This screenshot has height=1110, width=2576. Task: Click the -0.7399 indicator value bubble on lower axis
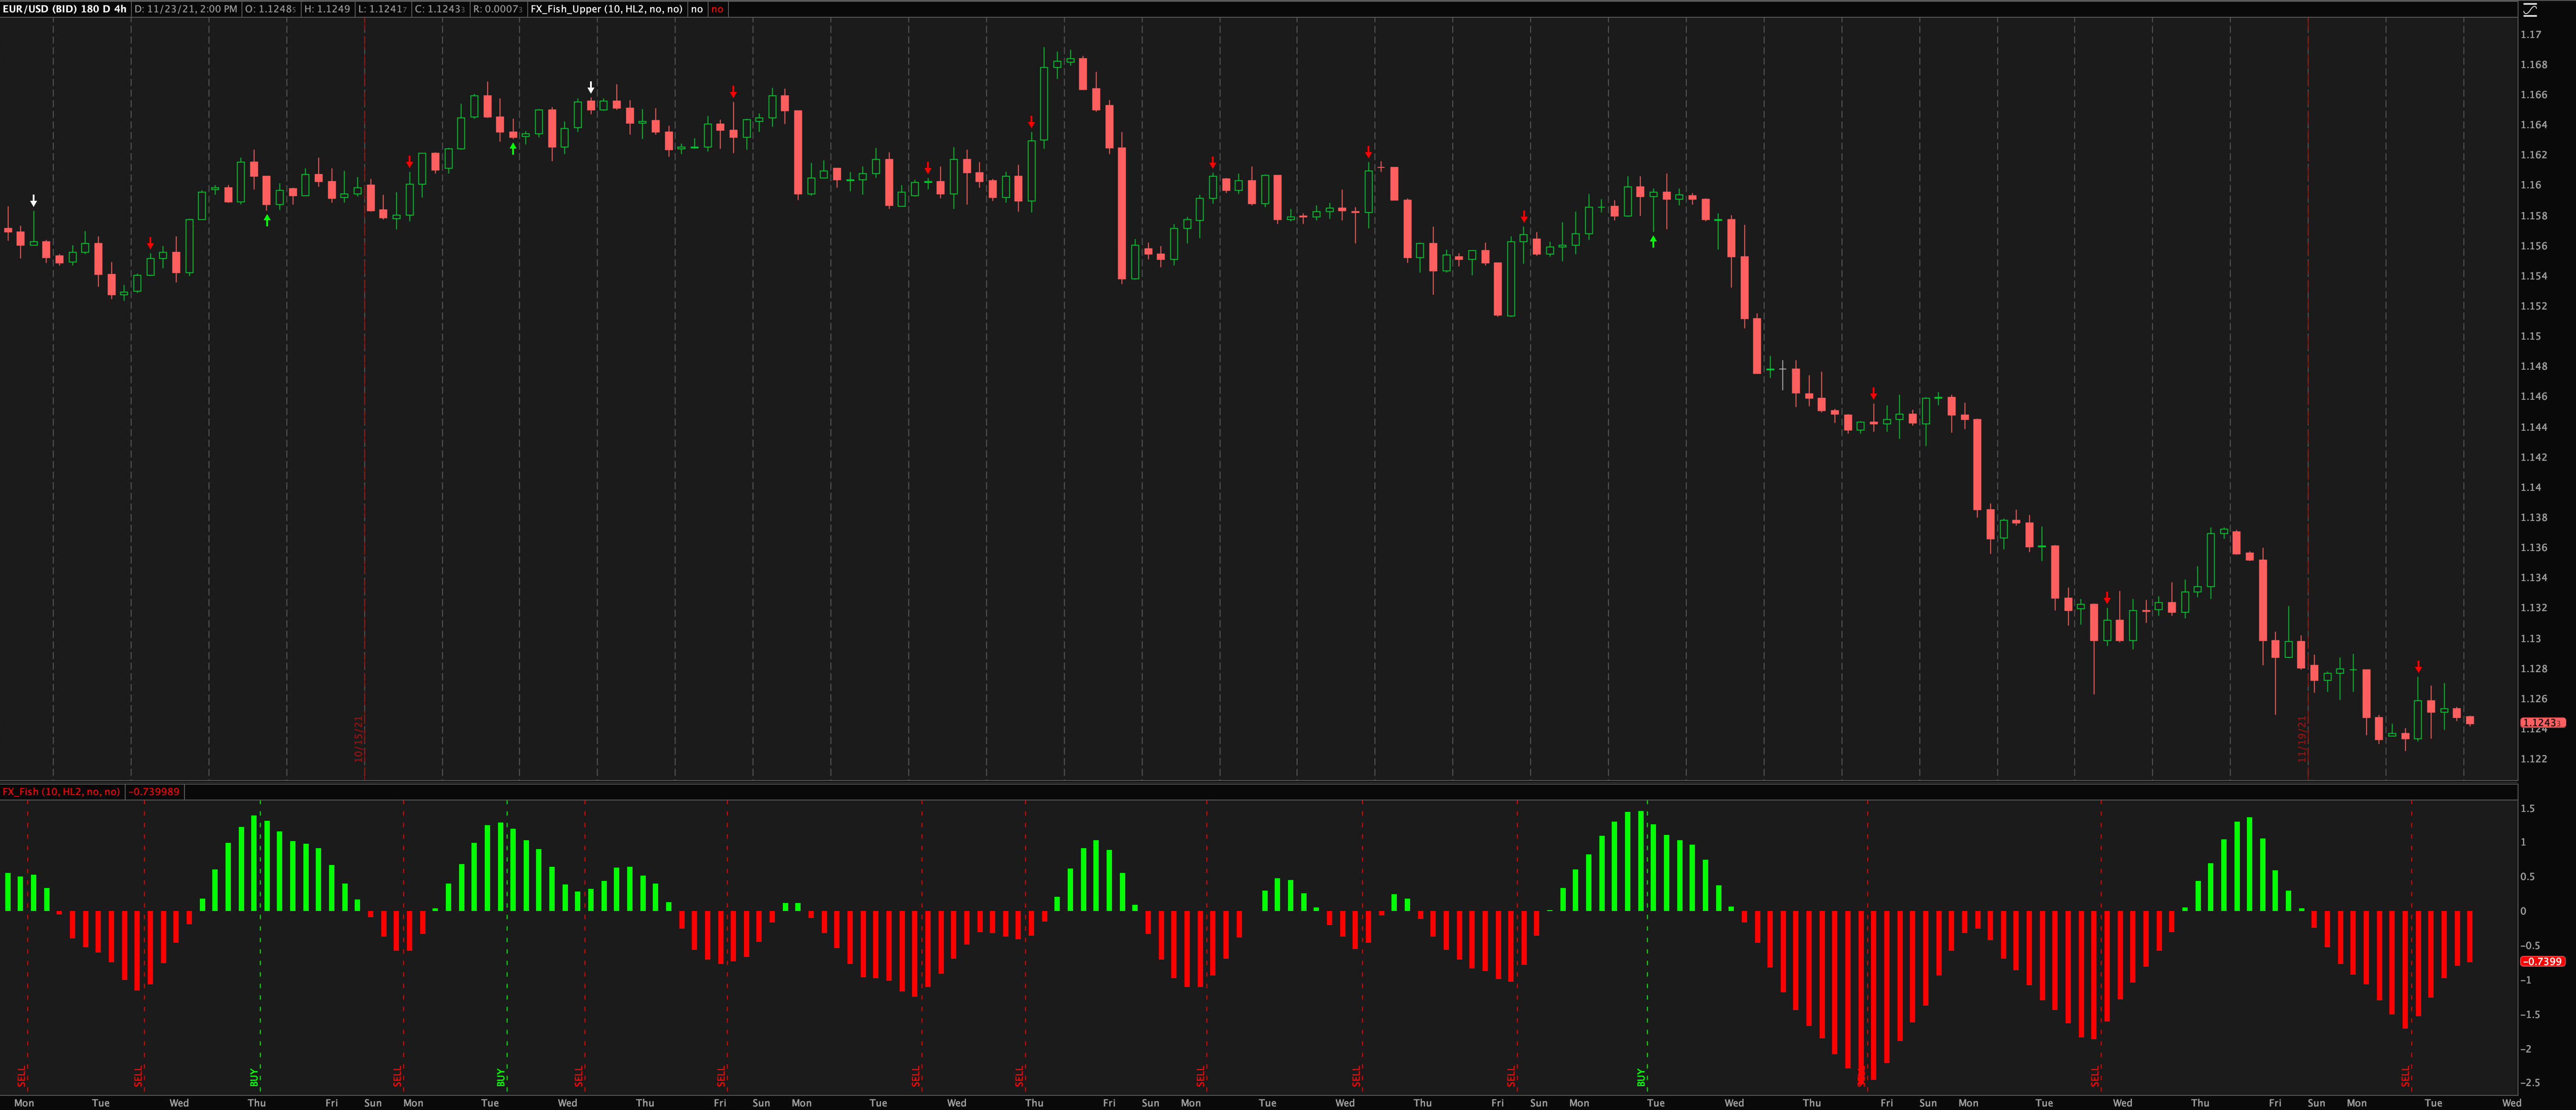coord(2542,962)
